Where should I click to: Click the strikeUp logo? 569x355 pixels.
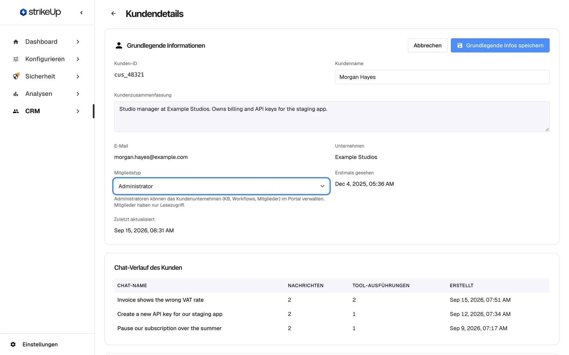tap(40, 12)
